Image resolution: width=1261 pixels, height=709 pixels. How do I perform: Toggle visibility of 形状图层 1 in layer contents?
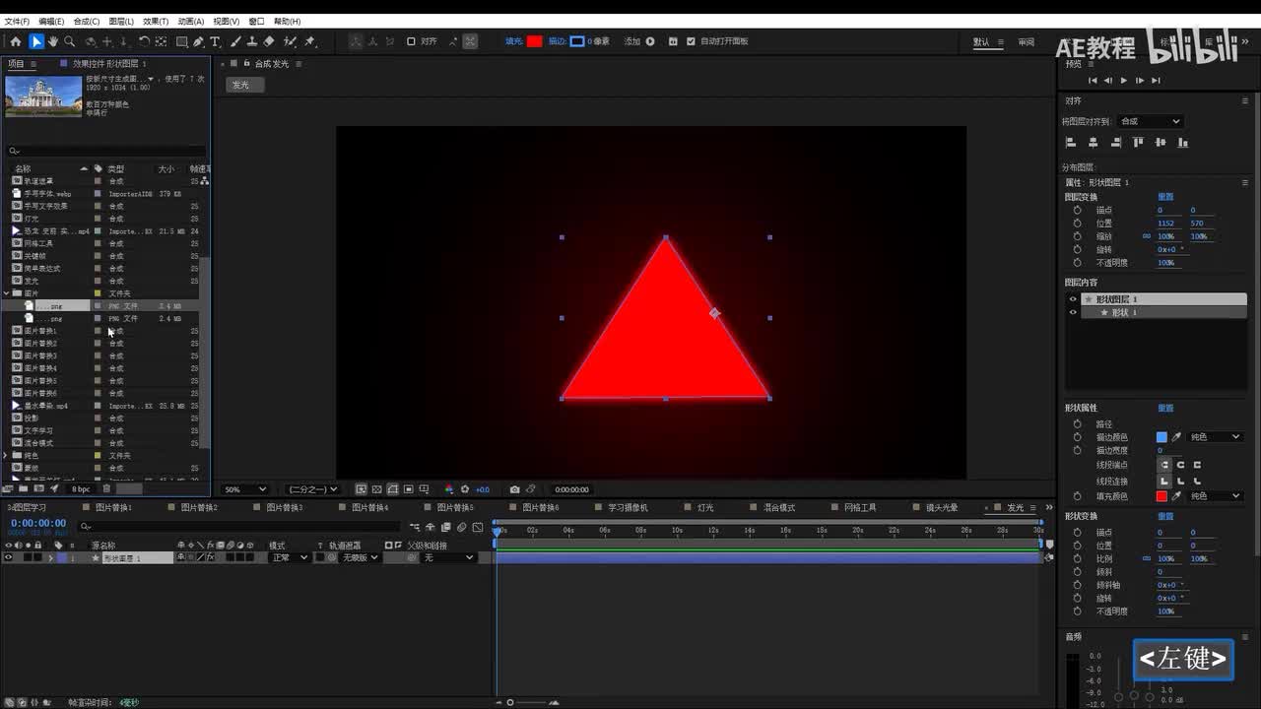(1073, 299)
